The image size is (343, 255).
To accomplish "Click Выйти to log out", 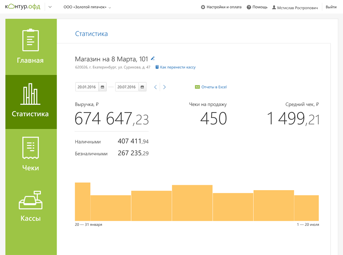I will point(331,7).
